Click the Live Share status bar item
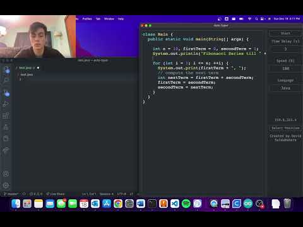Image resolution: width=303 pixels, height=227 pixels. pyautogui.click(x=56, y=194)
